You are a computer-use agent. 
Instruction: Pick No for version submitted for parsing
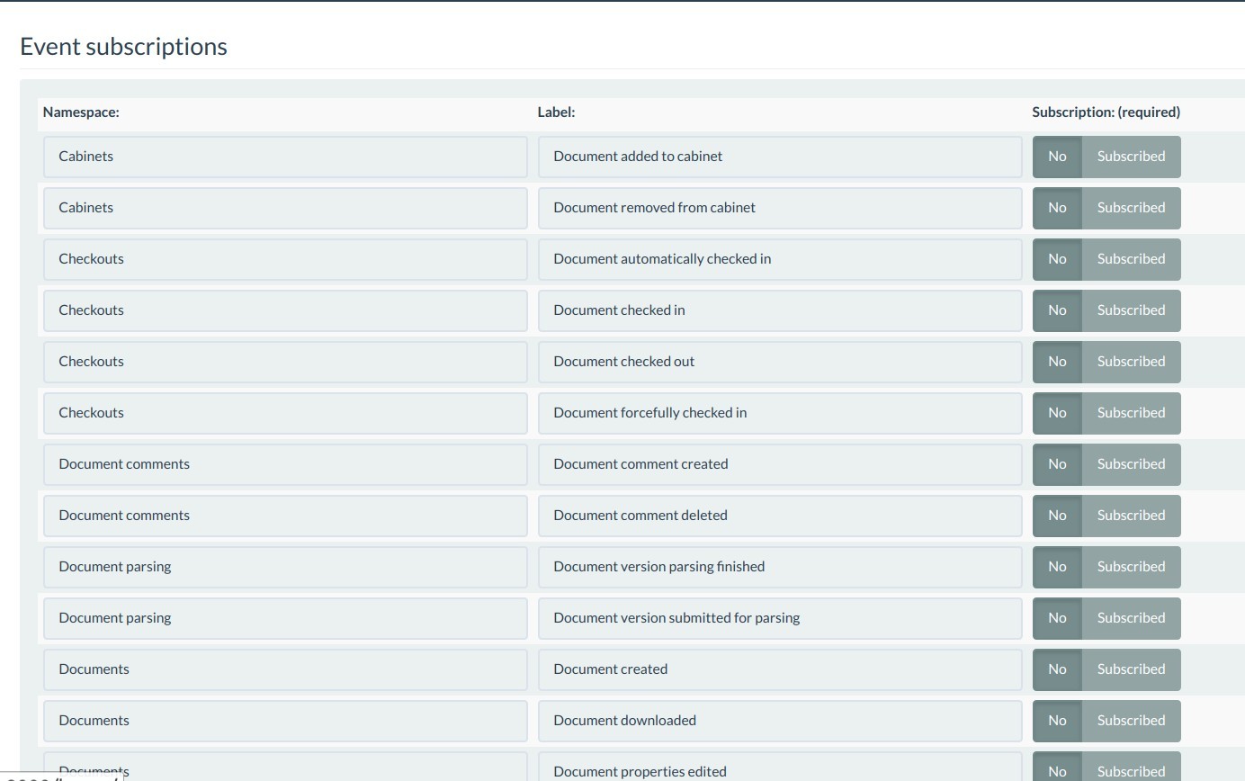coord(1057,618)
